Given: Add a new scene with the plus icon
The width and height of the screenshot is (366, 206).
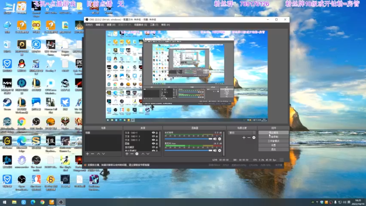Looking at the screenshot, I should [87, 154].
